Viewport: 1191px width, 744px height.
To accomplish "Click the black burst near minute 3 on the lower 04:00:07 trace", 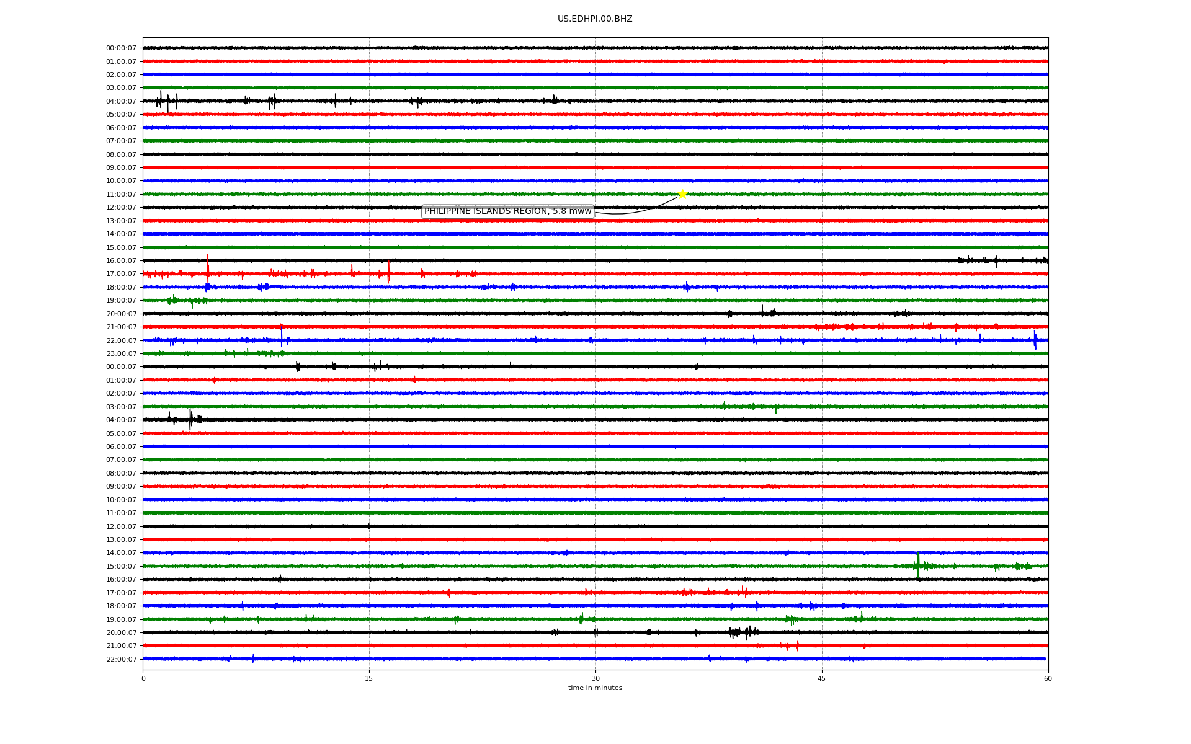I will [x=190, y=420].
